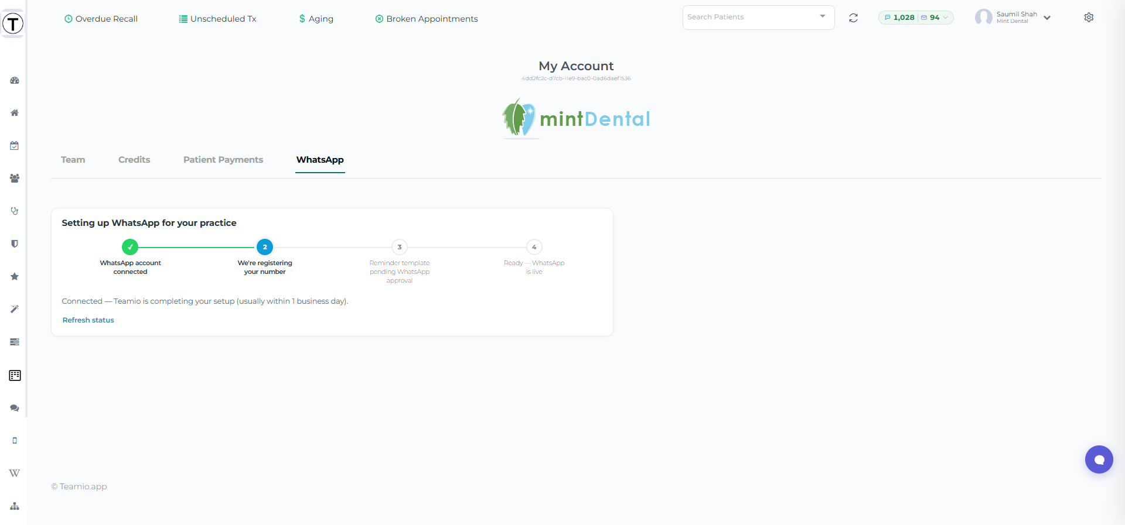1125x525 pixels.
Task: Click the account ID text under My Account
Action: coord(576,78)
